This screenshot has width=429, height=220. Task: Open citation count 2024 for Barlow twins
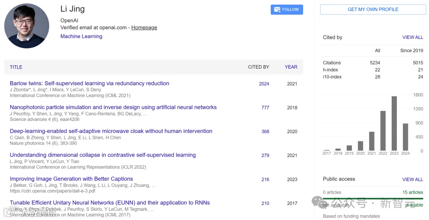(264, 84)
